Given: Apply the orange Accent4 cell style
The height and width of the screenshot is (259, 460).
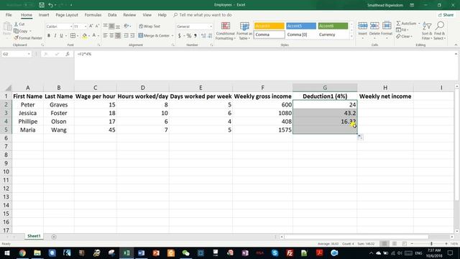Looking at the screenshot, I should [269, 26].
